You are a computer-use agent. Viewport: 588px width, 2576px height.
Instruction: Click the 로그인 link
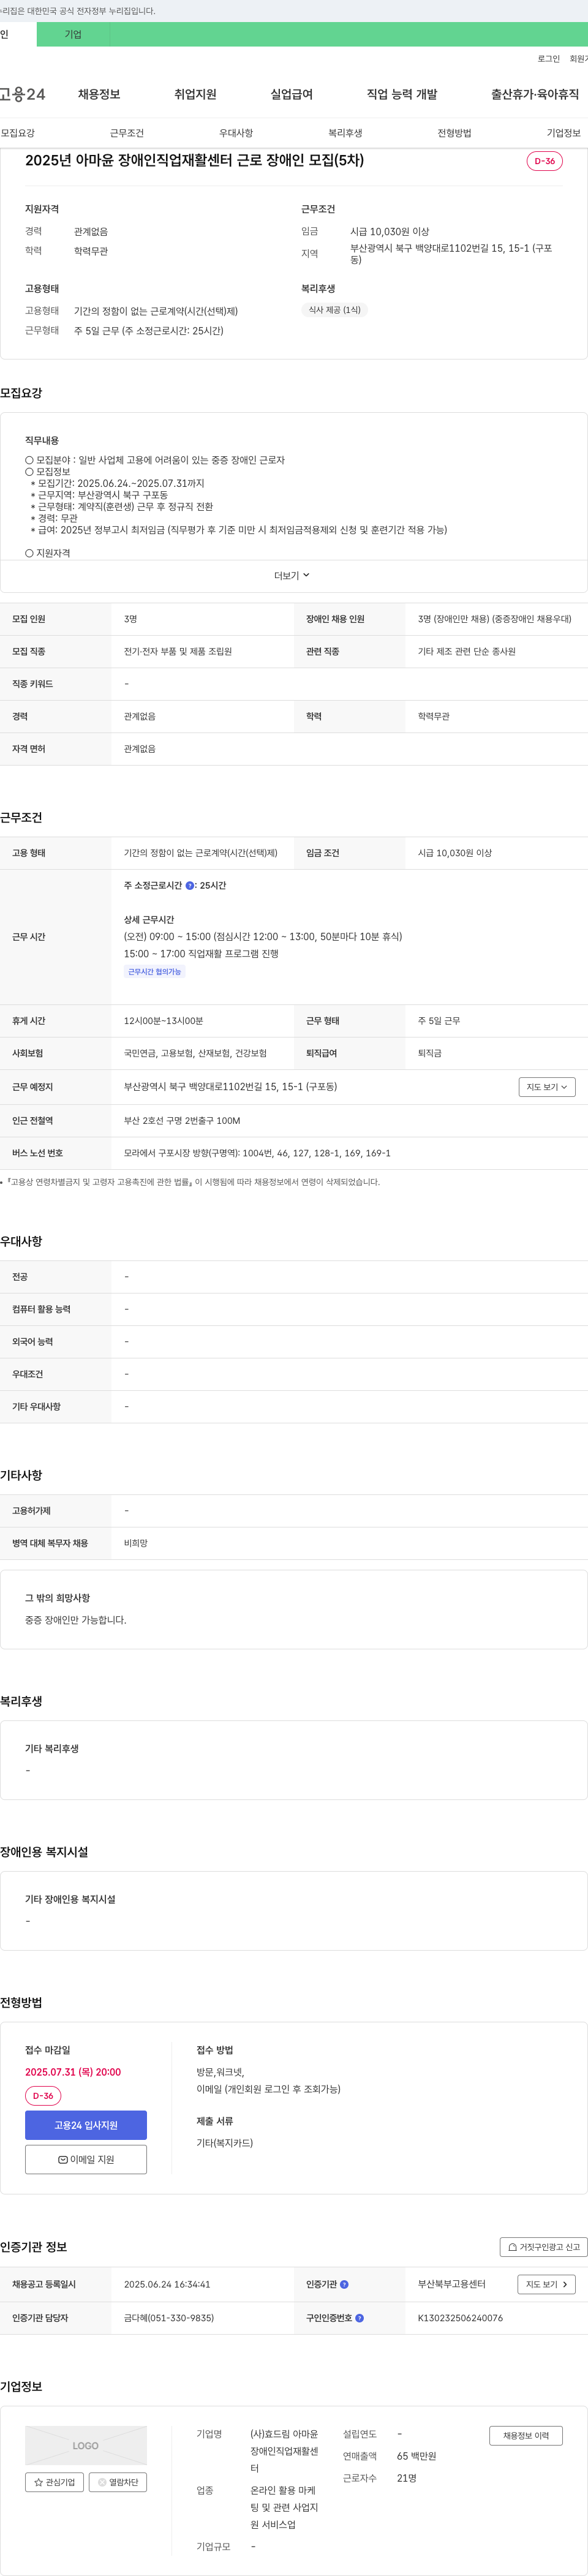pyautogui.click(x=548, y=59)
